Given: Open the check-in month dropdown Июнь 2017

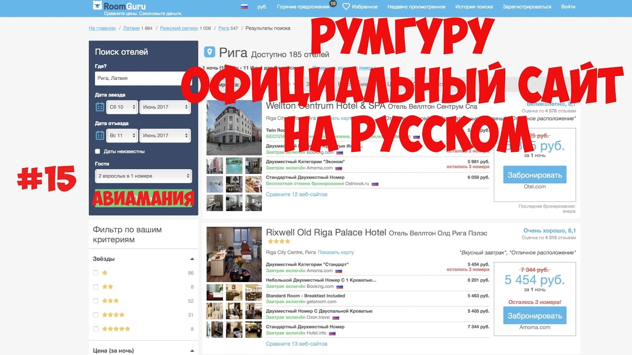Looking at the screenshot, I should pyautogui.click(x=165, y=107).
